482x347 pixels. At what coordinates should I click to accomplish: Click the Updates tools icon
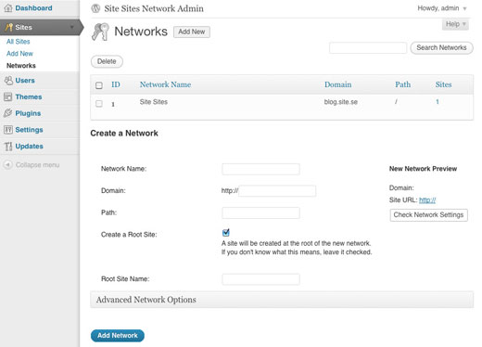pyautogui.click(x=8, y=147)
